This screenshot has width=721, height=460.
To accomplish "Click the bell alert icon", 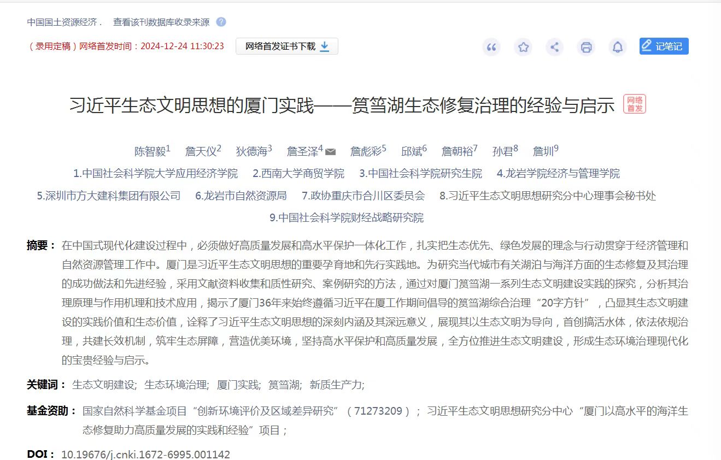I will tap(618, 48).
